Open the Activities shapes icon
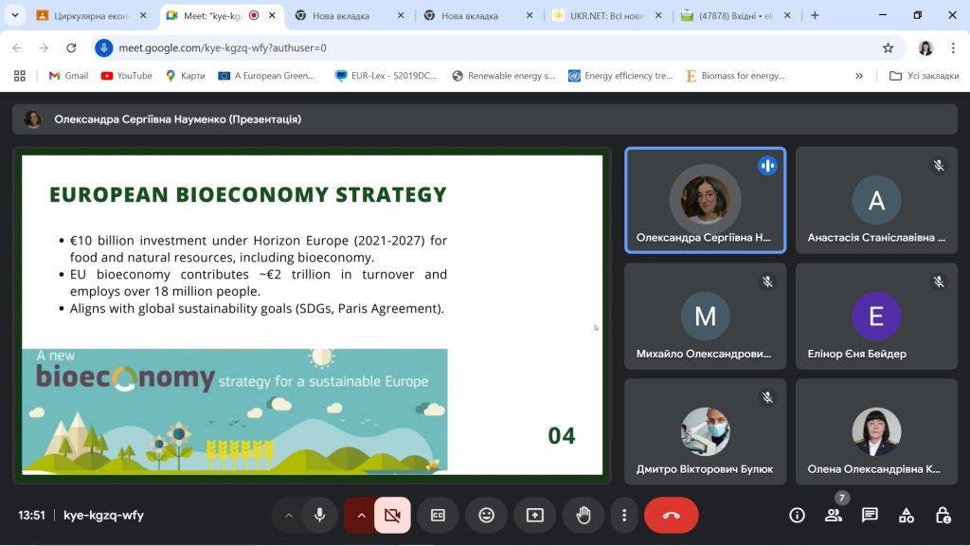Viewport: 970px width, 546px height. point(907,515)
